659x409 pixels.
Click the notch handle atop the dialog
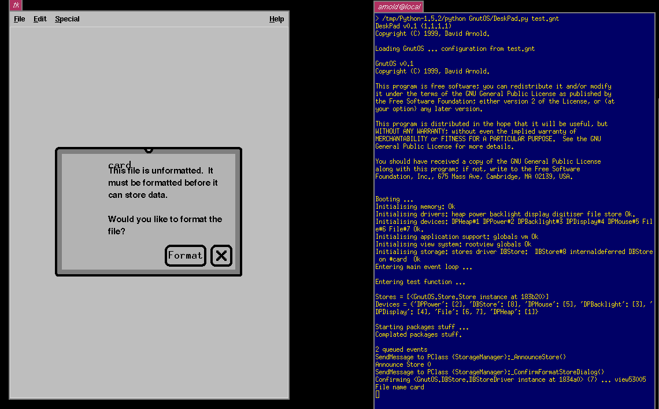[149, 150]
